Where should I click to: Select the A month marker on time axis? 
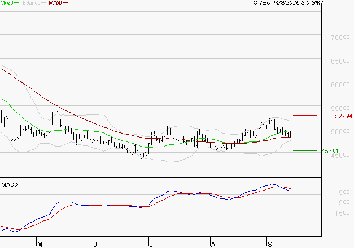click(212, 243)
